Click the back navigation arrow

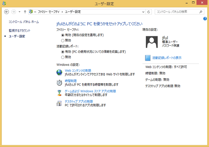tap(7, 12)
